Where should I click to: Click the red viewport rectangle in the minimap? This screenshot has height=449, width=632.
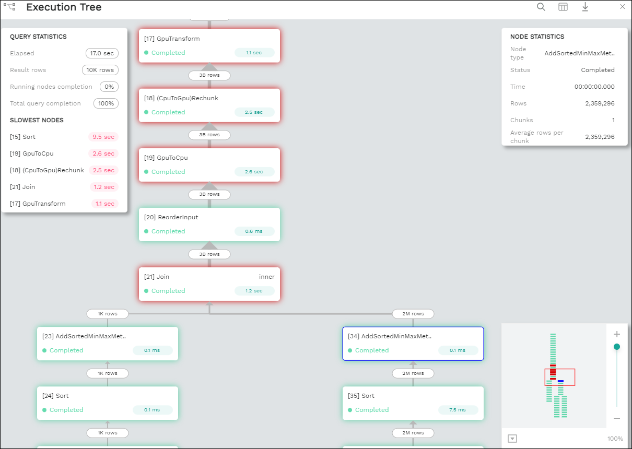560,376
